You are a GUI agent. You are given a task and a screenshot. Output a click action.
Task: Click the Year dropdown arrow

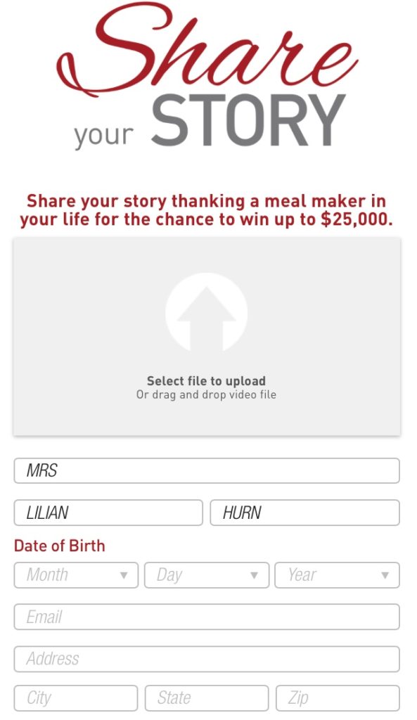pos(385,575)
